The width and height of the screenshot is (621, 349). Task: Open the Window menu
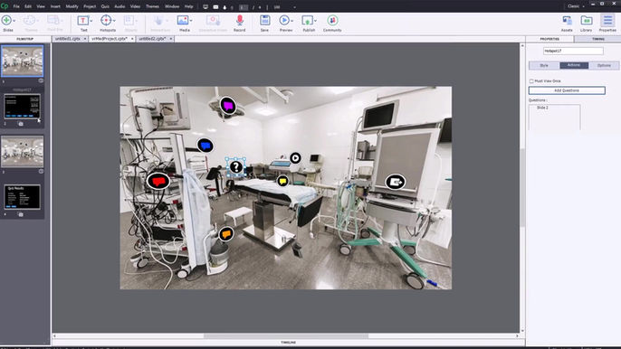(x=172, y=6)
